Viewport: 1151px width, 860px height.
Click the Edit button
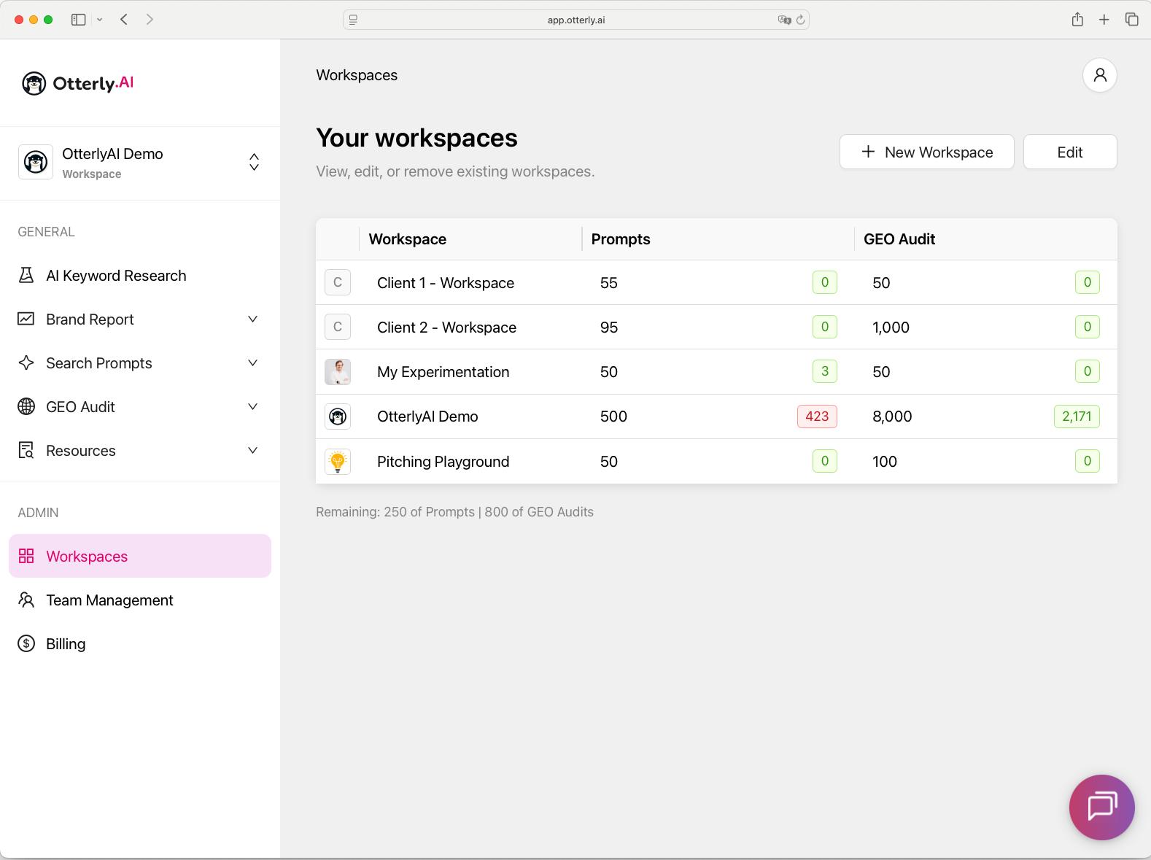coord(1070,152)
